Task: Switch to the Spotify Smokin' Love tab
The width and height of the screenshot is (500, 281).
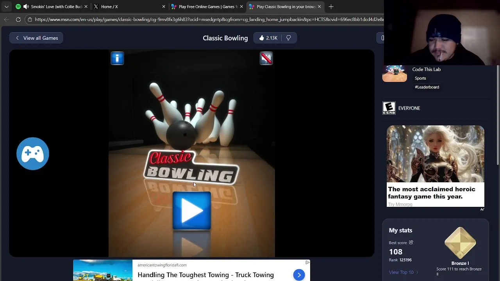Action: [52, 7]
